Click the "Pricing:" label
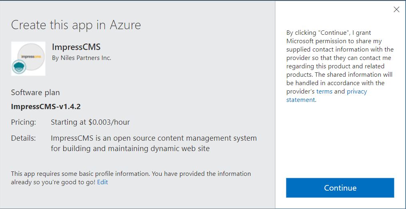This screenshot has height=209, width=406. click(x=23, y=122)
